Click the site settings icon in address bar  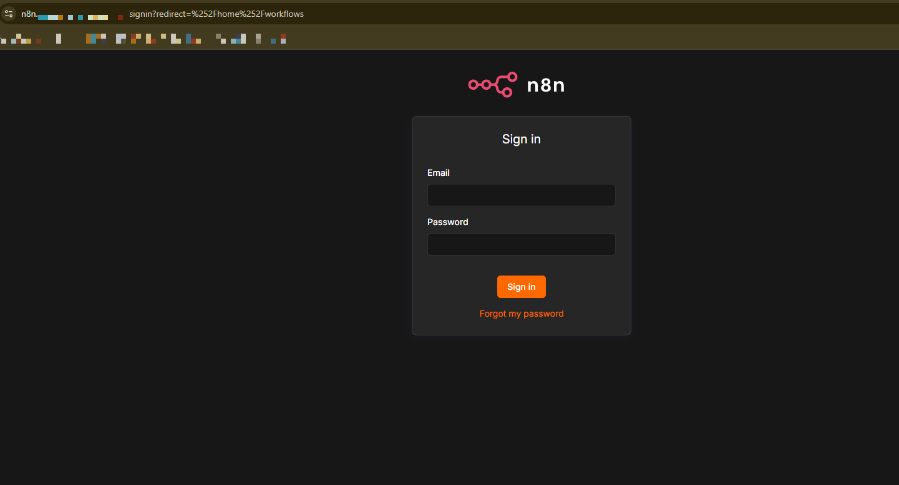[8, 14]
